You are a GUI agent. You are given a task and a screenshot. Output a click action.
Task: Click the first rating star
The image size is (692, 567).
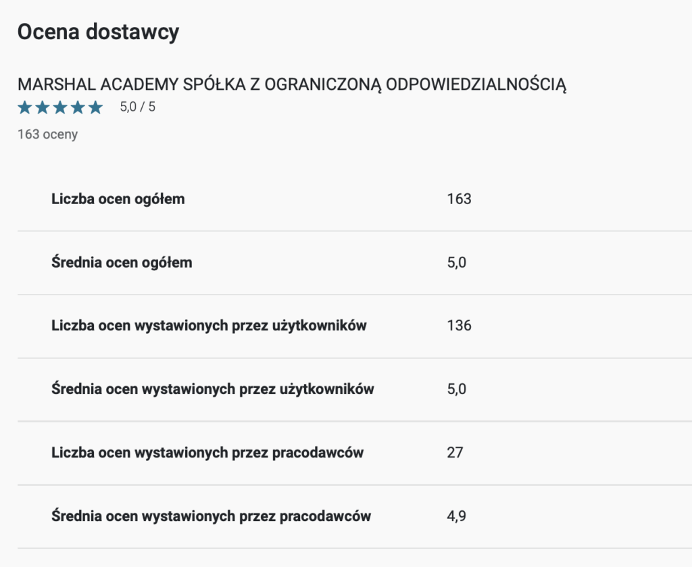tap(25, 107)
